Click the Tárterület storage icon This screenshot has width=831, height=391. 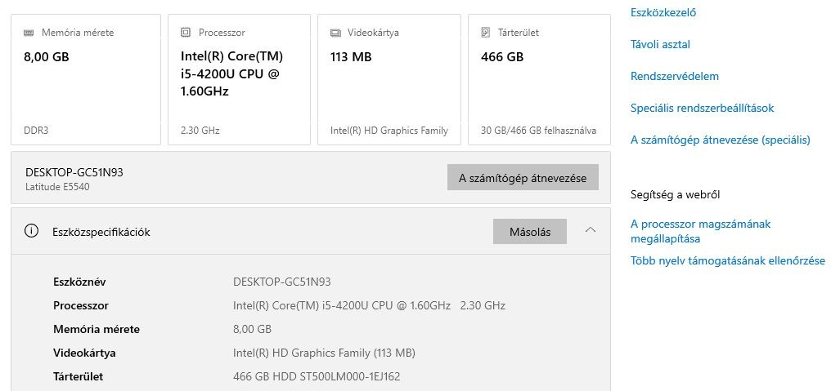pos(486,33)
